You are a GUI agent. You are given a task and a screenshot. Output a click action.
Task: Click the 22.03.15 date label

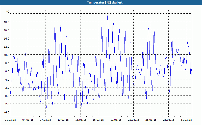[x=134, y=120]
